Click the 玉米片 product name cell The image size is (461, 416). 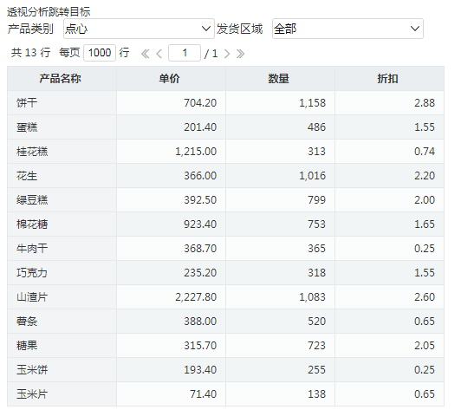62,394
